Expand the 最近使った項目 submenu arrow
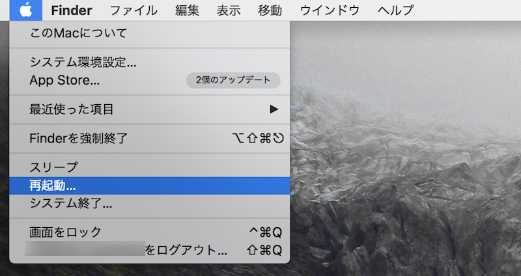The height and width of the screenshot is (276, 521). click(274, 109)
